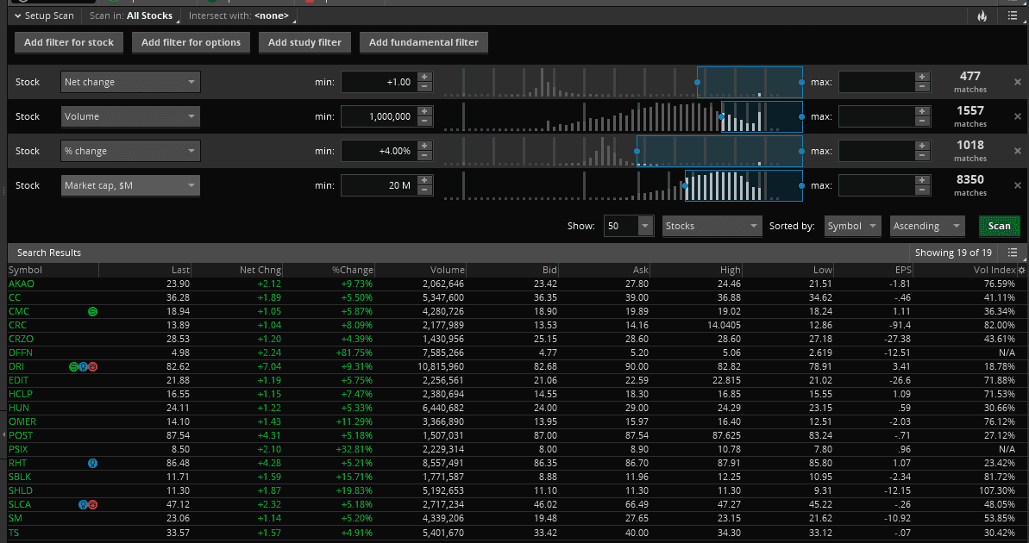
Task: Open the Search Results options menu icon
Action: (x=1012, y=253)
